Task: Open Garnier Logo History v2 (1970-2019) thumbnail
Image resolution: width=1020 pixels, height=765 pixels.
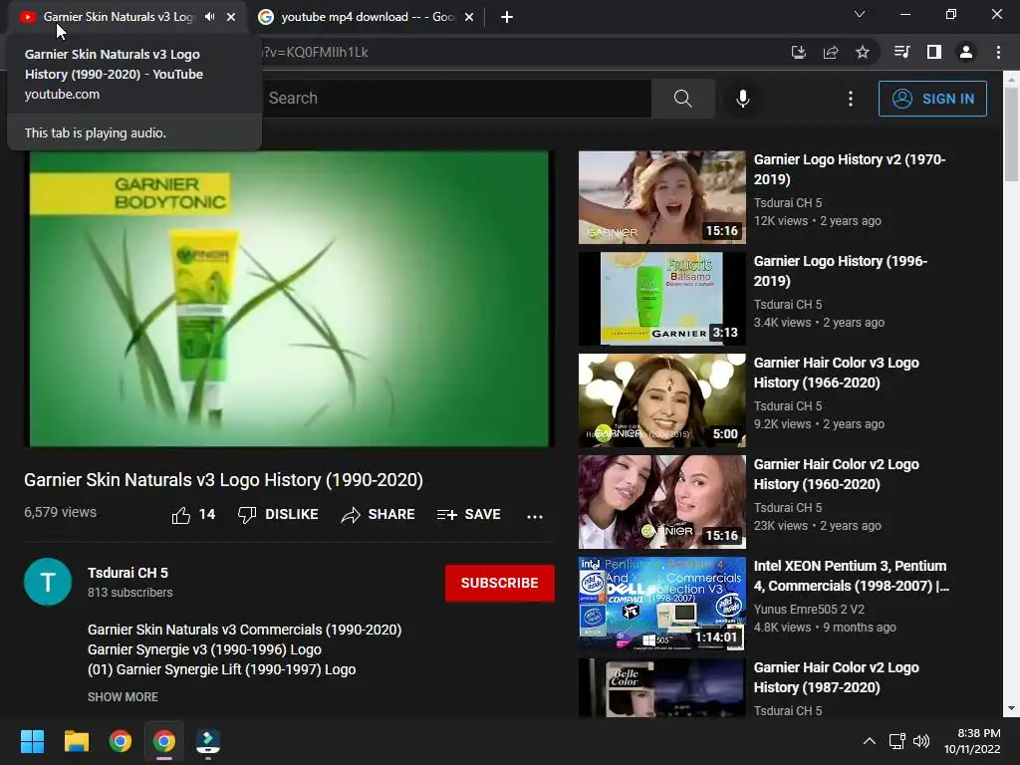Action: point(662,198)
